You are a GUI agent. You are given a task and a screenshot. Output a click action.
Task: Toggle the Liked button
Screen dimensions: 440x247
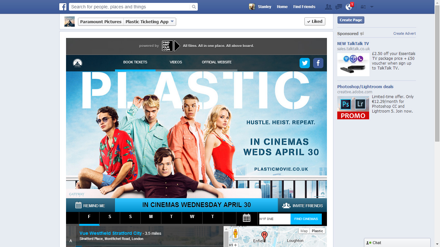point(315,22)
